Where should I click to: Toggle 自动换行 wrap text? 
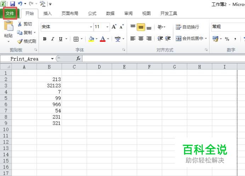(187, 27)
